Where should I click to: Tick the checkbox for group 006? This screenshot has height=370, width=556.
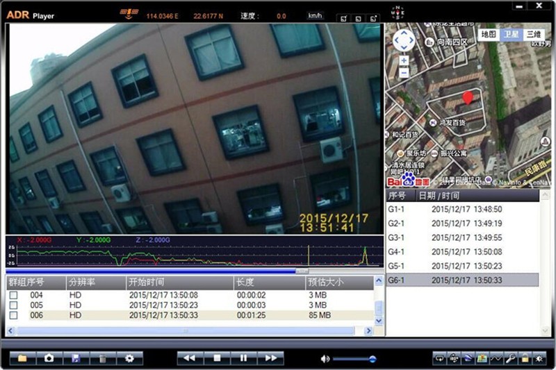[x=13, y=315]
